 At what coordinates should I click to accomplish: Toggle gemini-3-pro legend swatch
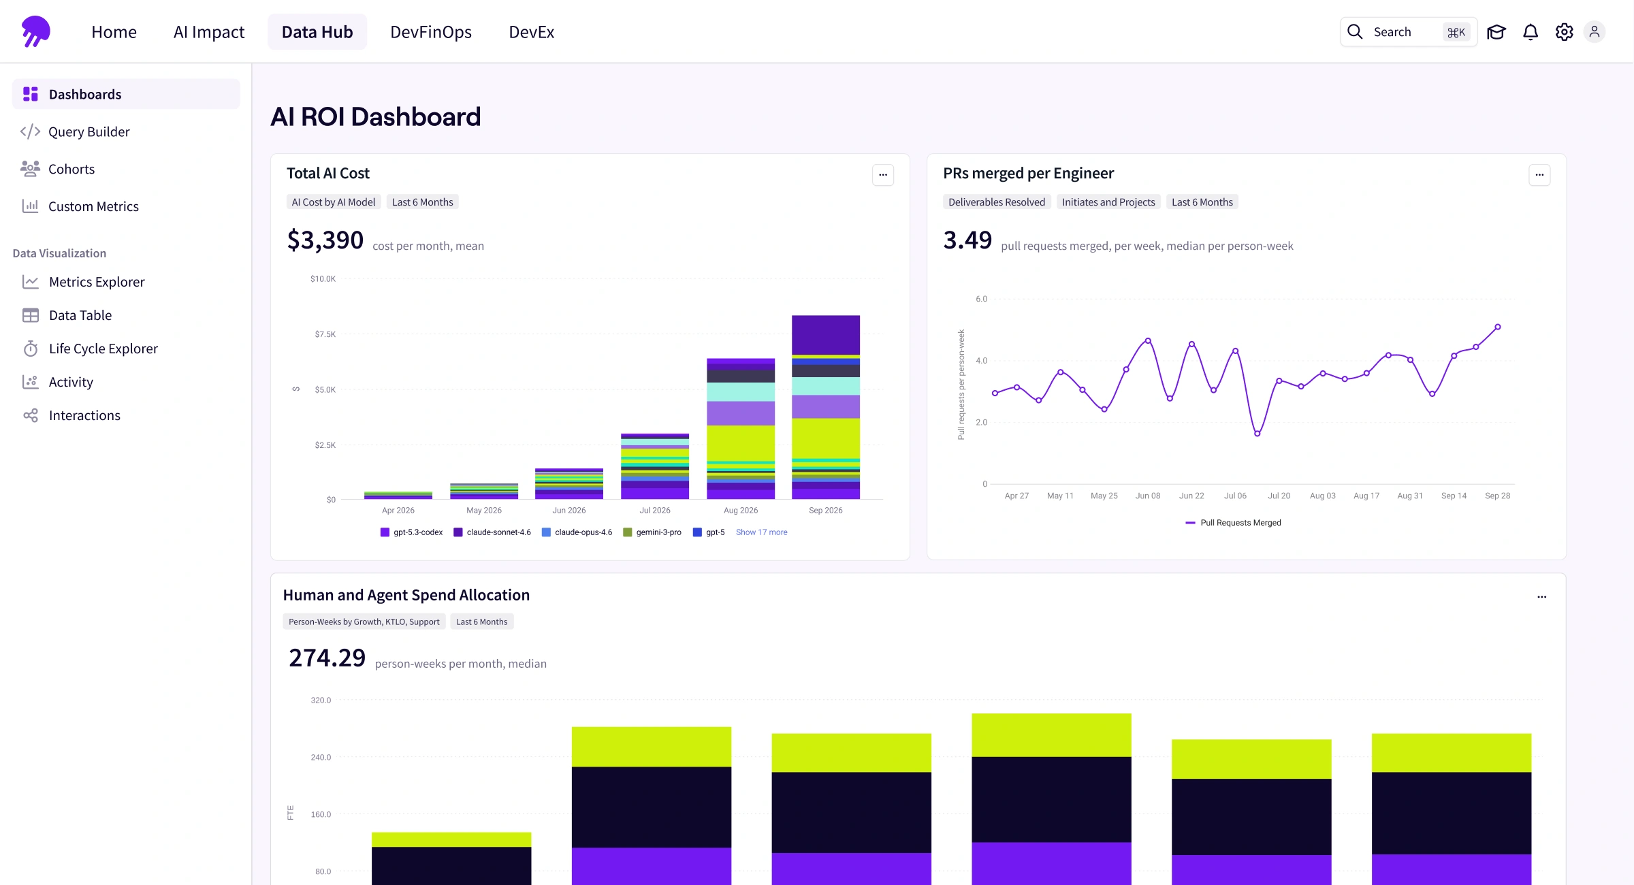pos(628,532)
